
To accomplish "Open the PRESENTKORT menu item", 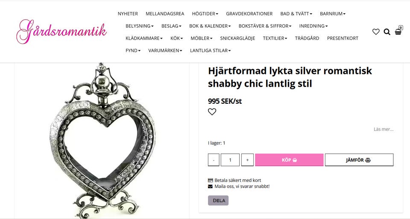I will 343,38.
